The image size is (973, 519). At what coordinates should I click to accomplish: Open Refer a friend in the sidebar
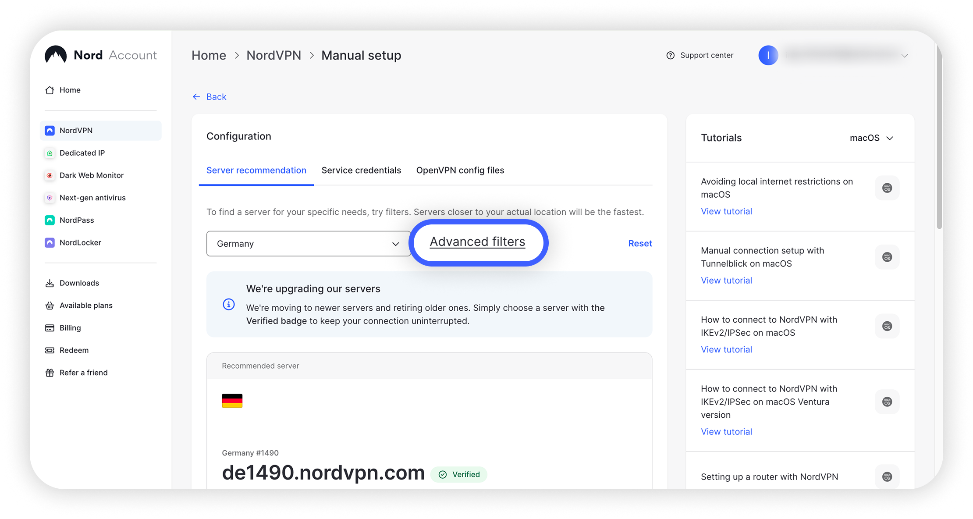(76, 373)
